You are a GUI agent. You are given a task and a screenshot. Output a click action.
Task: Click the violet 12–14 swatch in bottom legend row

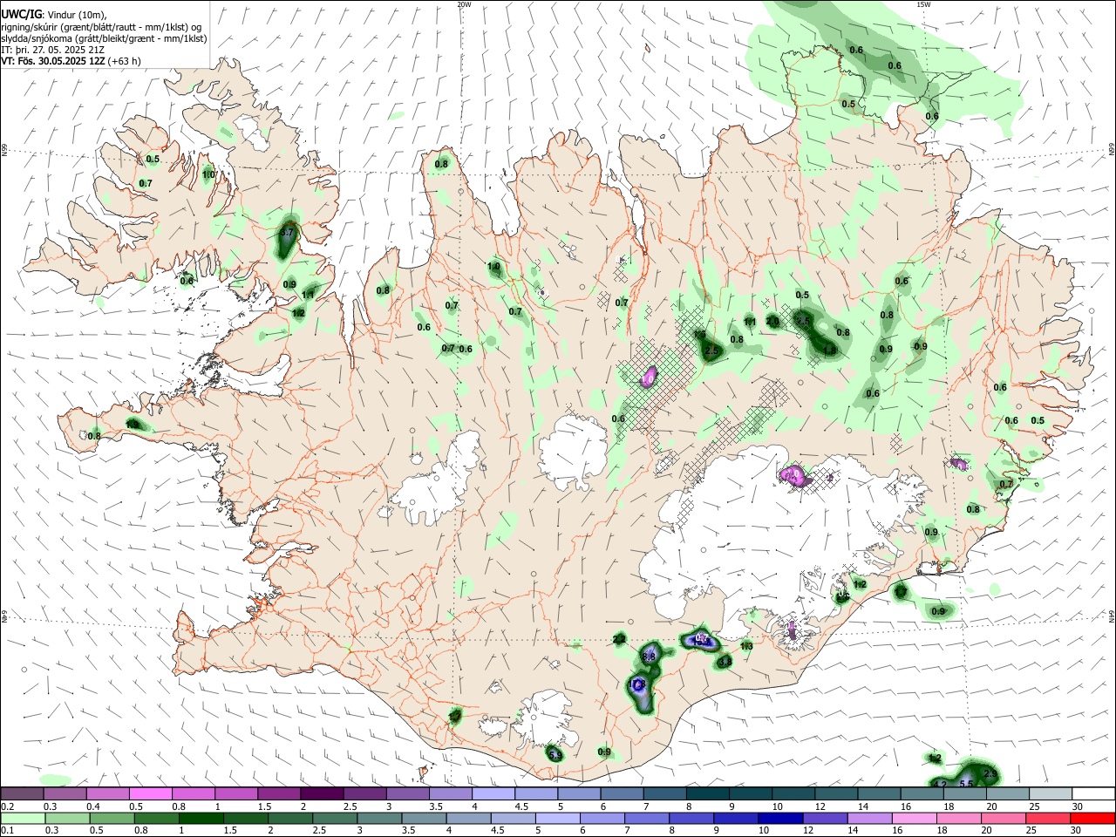point(824,819)
